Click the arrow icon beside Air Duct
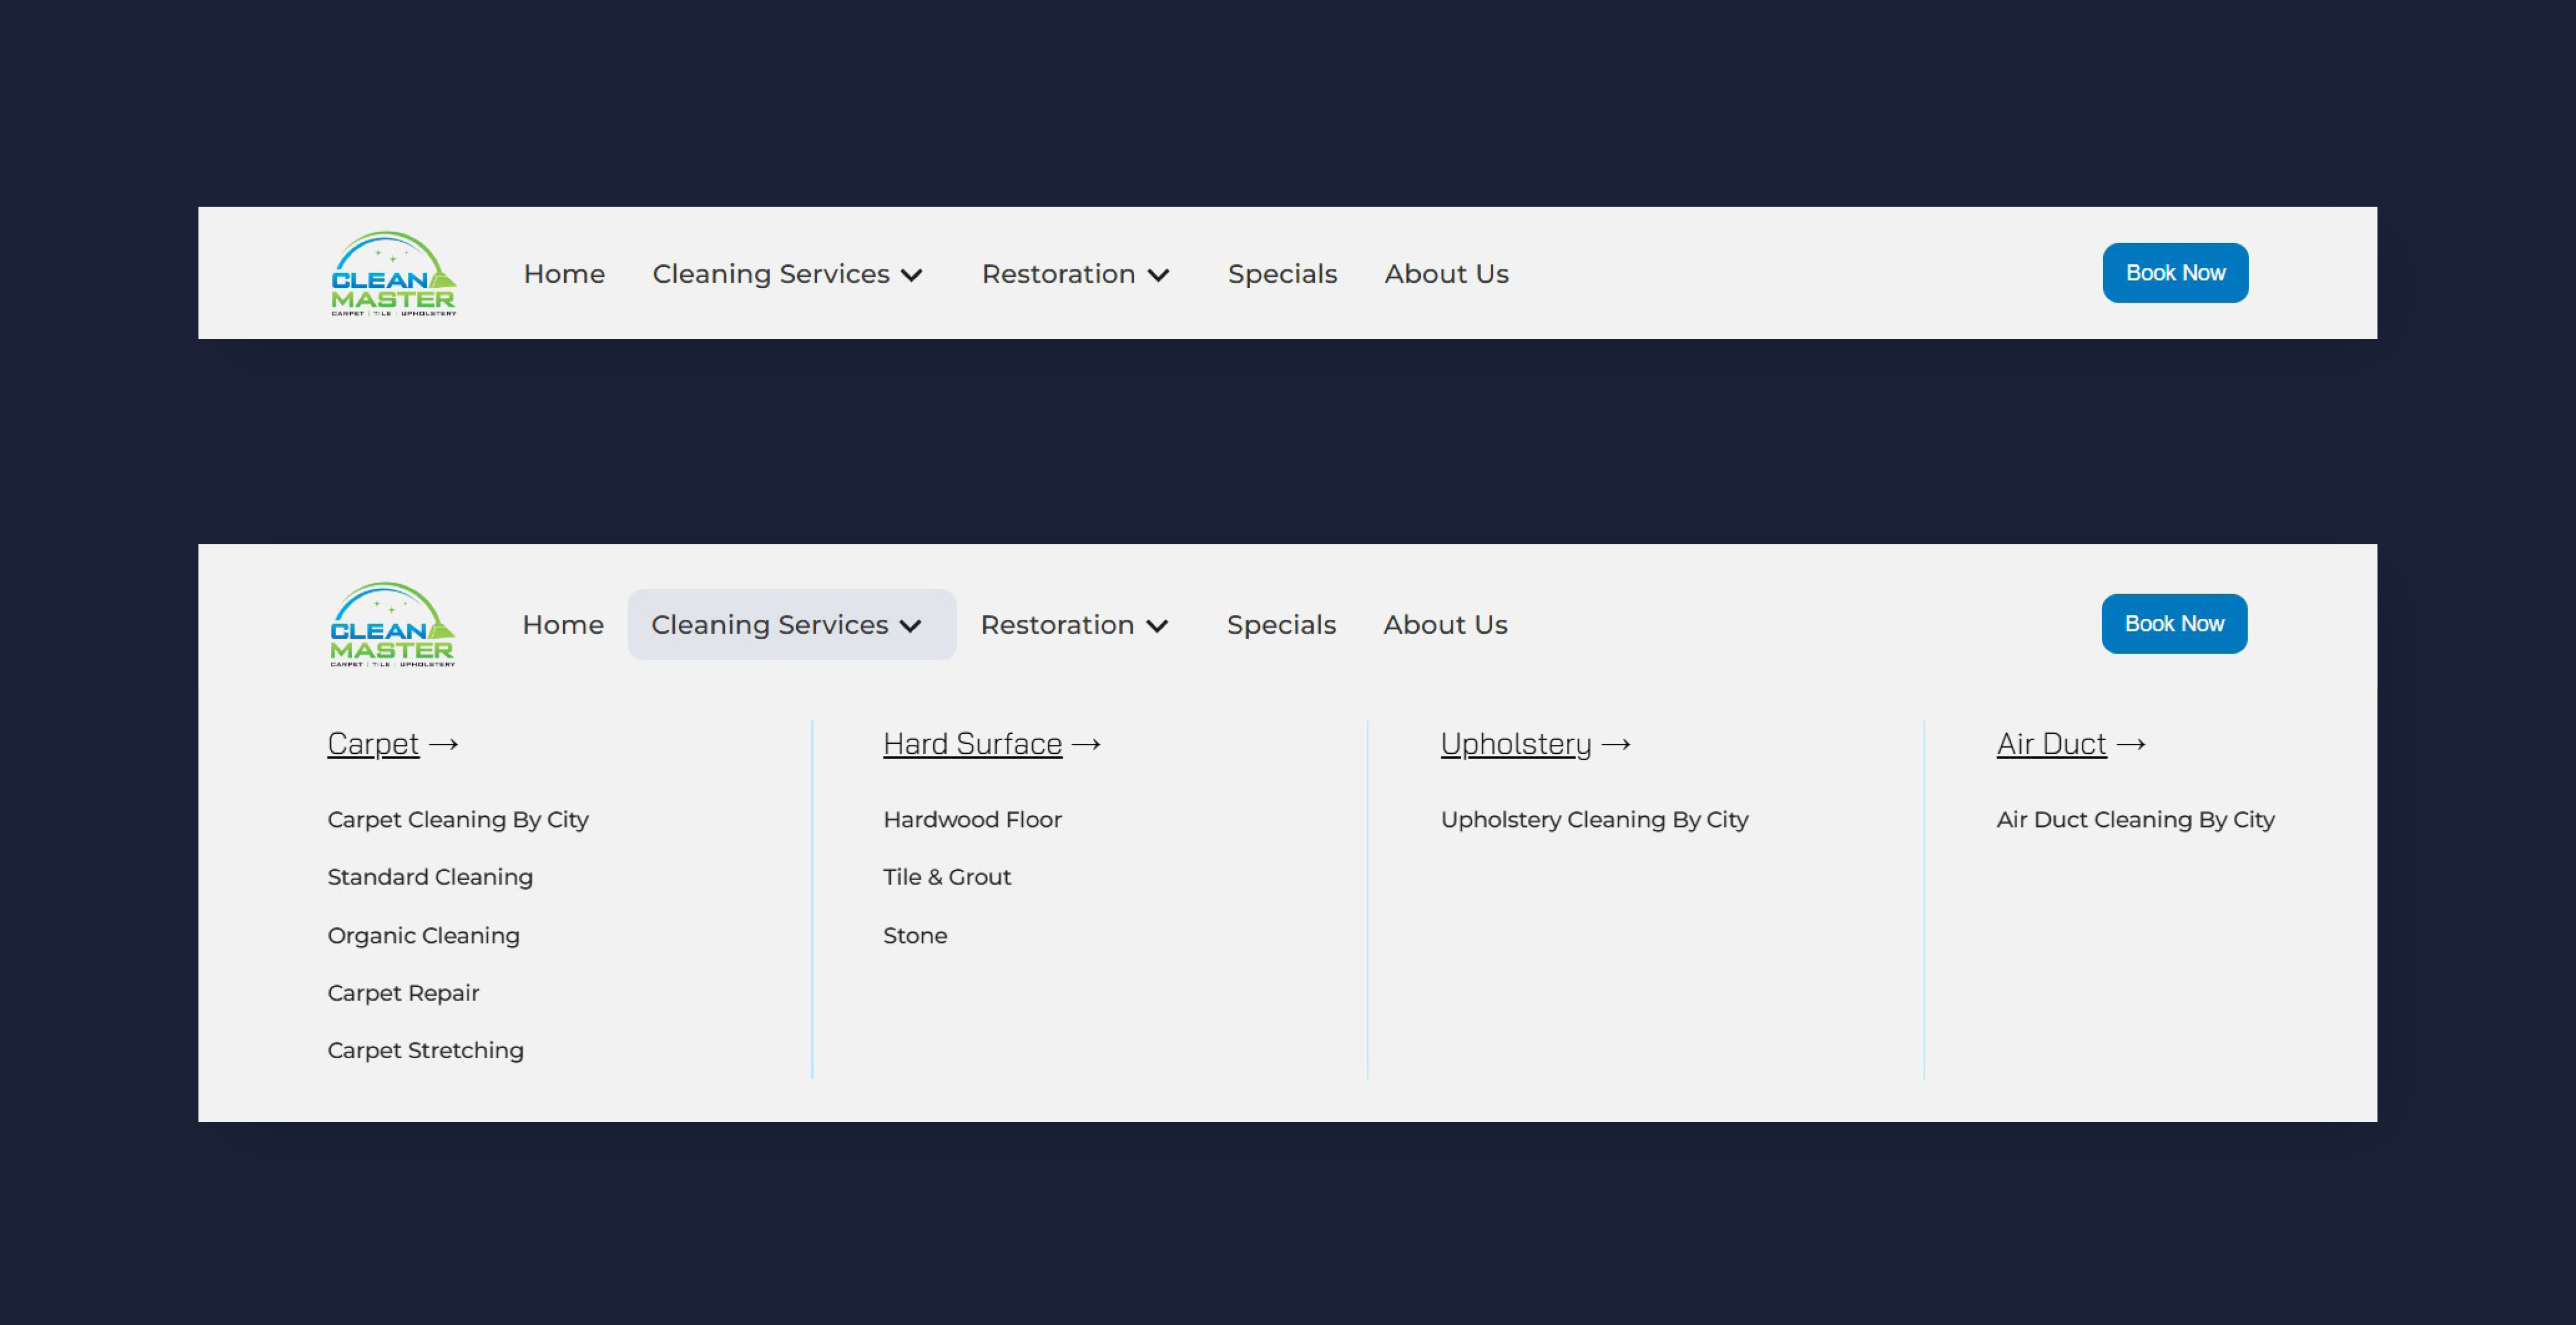This screenshot has width=2576, height=1325. [x=2131, y=744]
